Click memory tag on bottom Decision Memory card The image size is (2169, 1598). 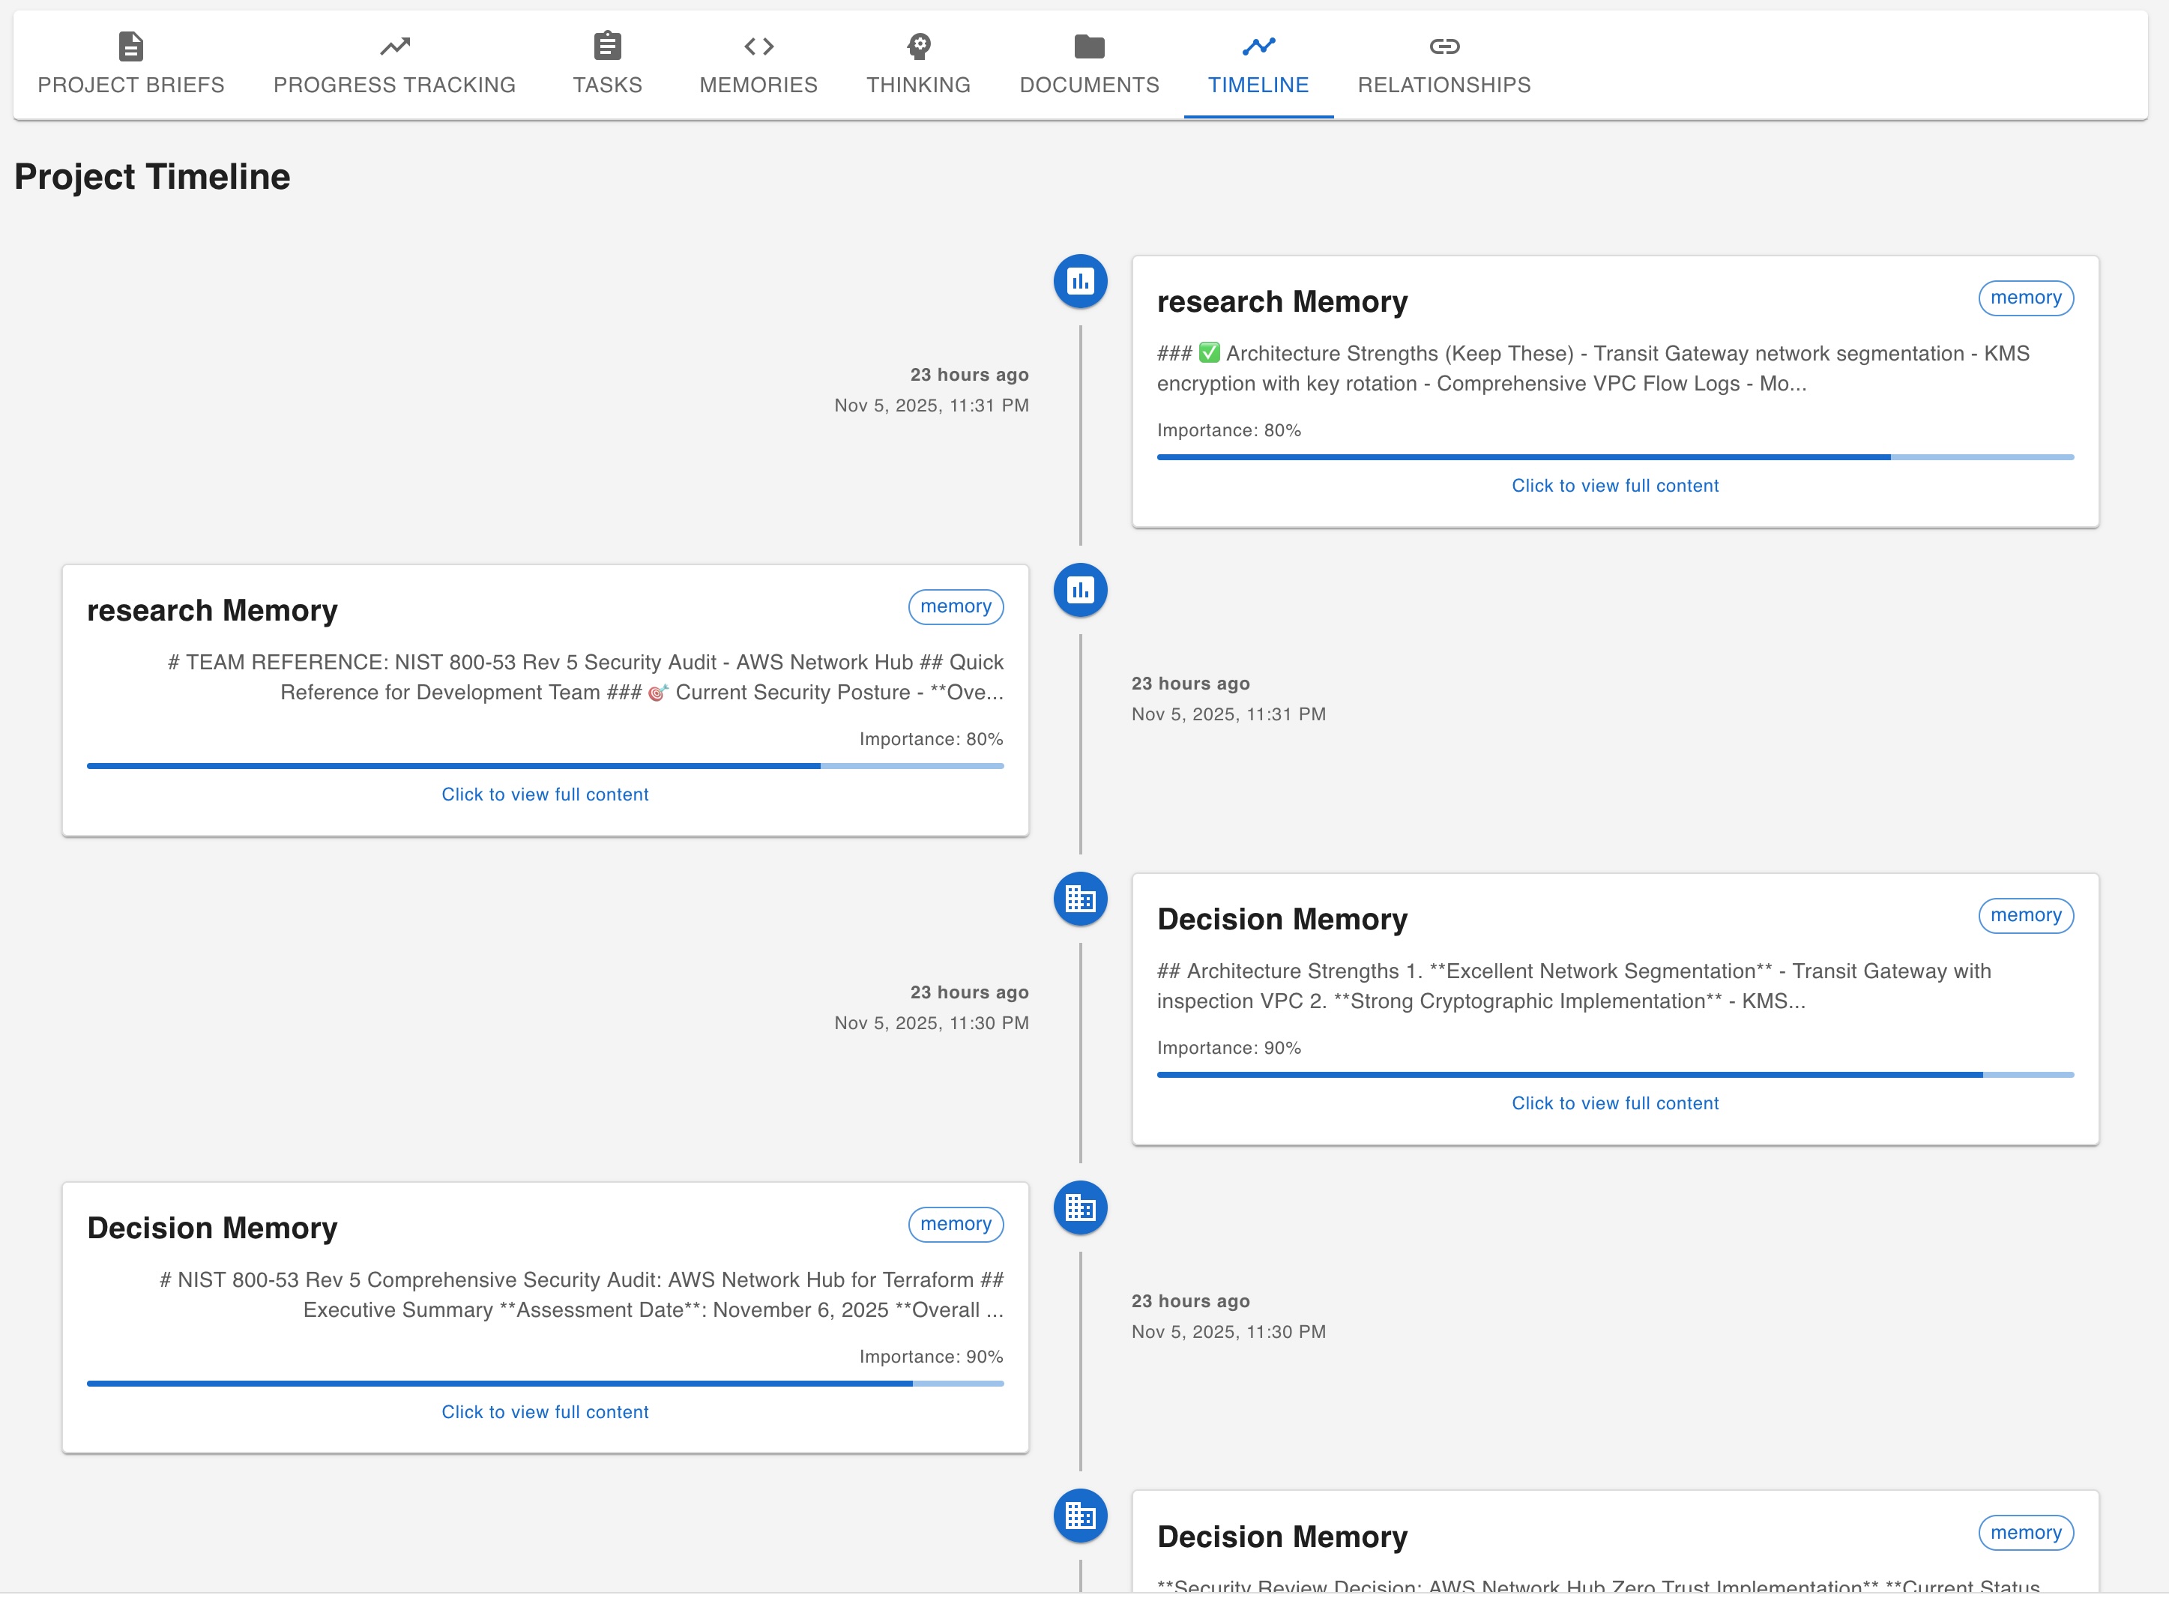point(2025,1534)
